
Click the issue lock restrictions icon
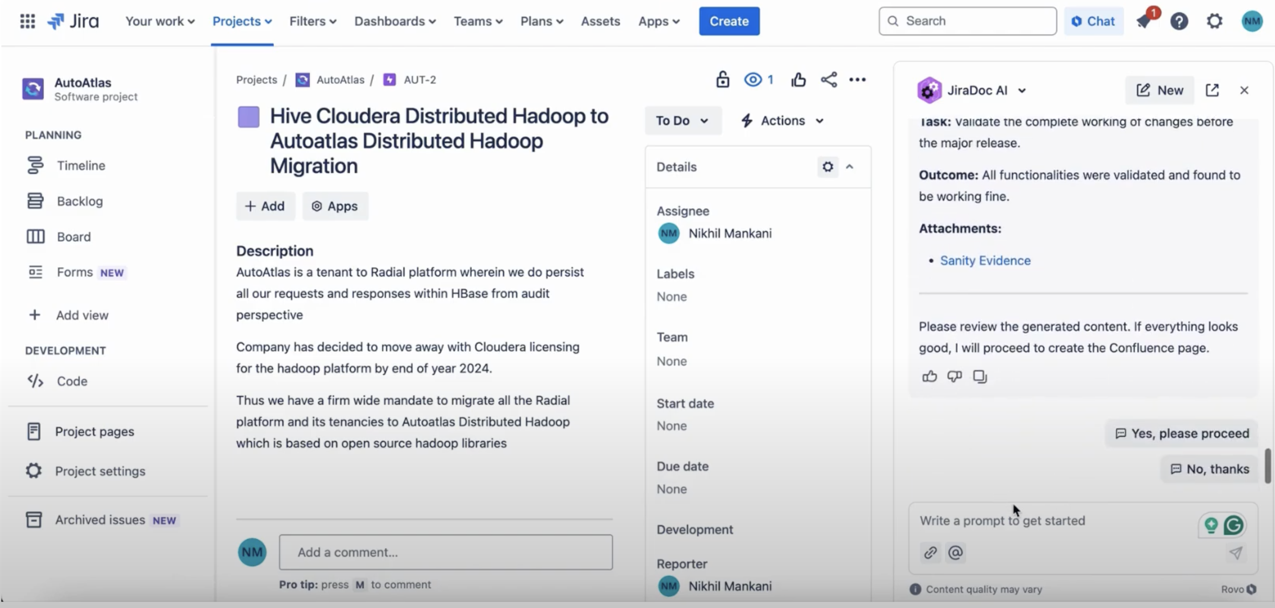tap(722, 80)
